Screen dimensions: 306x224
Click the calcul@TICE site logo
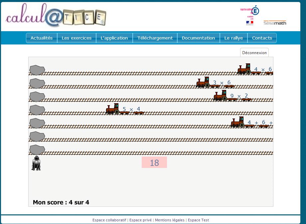(x=56, y=16)
